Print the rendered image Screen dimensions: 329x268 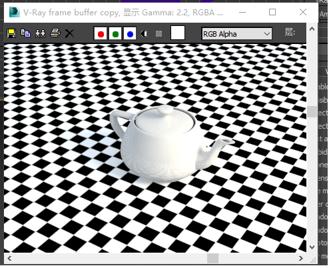(55, 33)
